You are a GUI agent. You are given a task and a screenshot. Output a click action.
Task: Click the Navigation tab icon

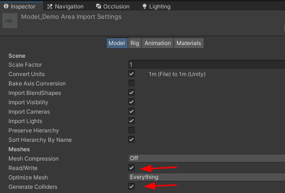pyautogui.click(x=49, y=7)
